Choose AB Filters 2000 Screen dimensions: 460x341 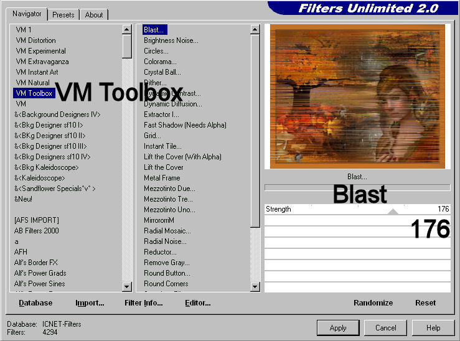tap(36, 230)
